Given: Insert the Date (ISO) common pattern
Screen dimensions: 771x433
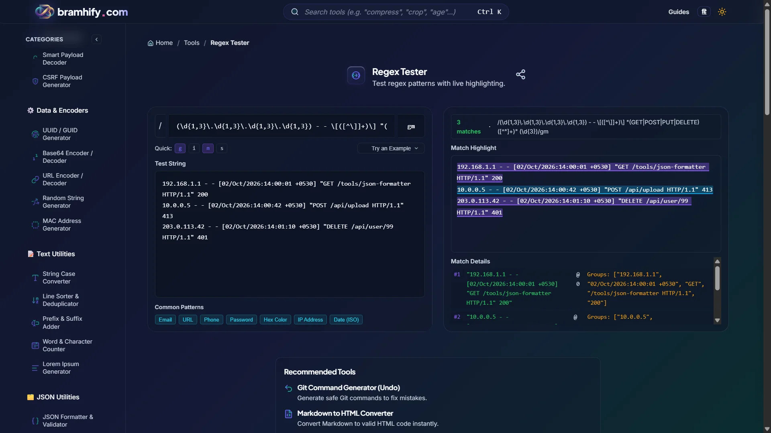Looking at the screenshot, I should pos(346,320).
